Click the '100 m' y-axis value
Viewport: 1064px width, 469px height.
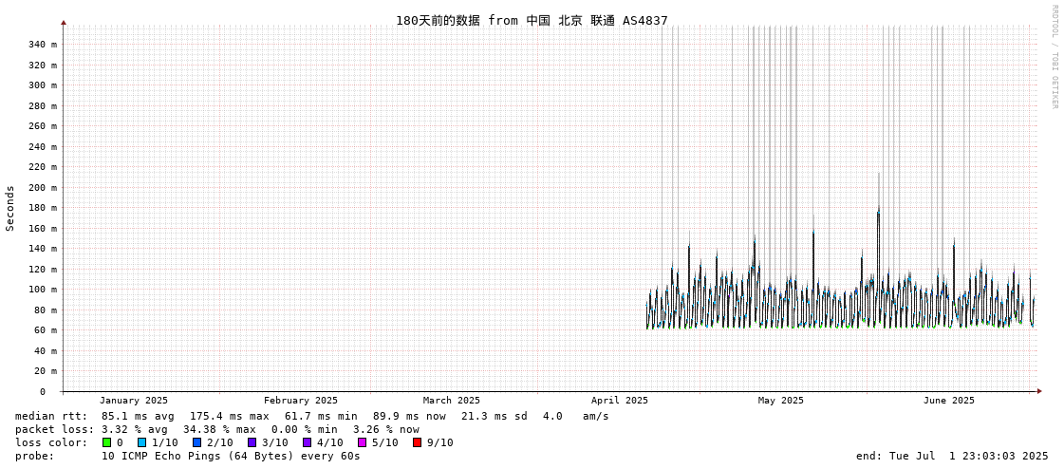click(42, 290)
